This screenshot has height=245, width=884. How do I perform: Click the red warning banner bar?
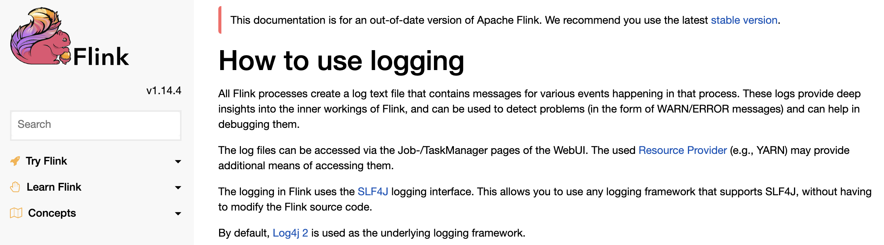[x=220, y=20]
